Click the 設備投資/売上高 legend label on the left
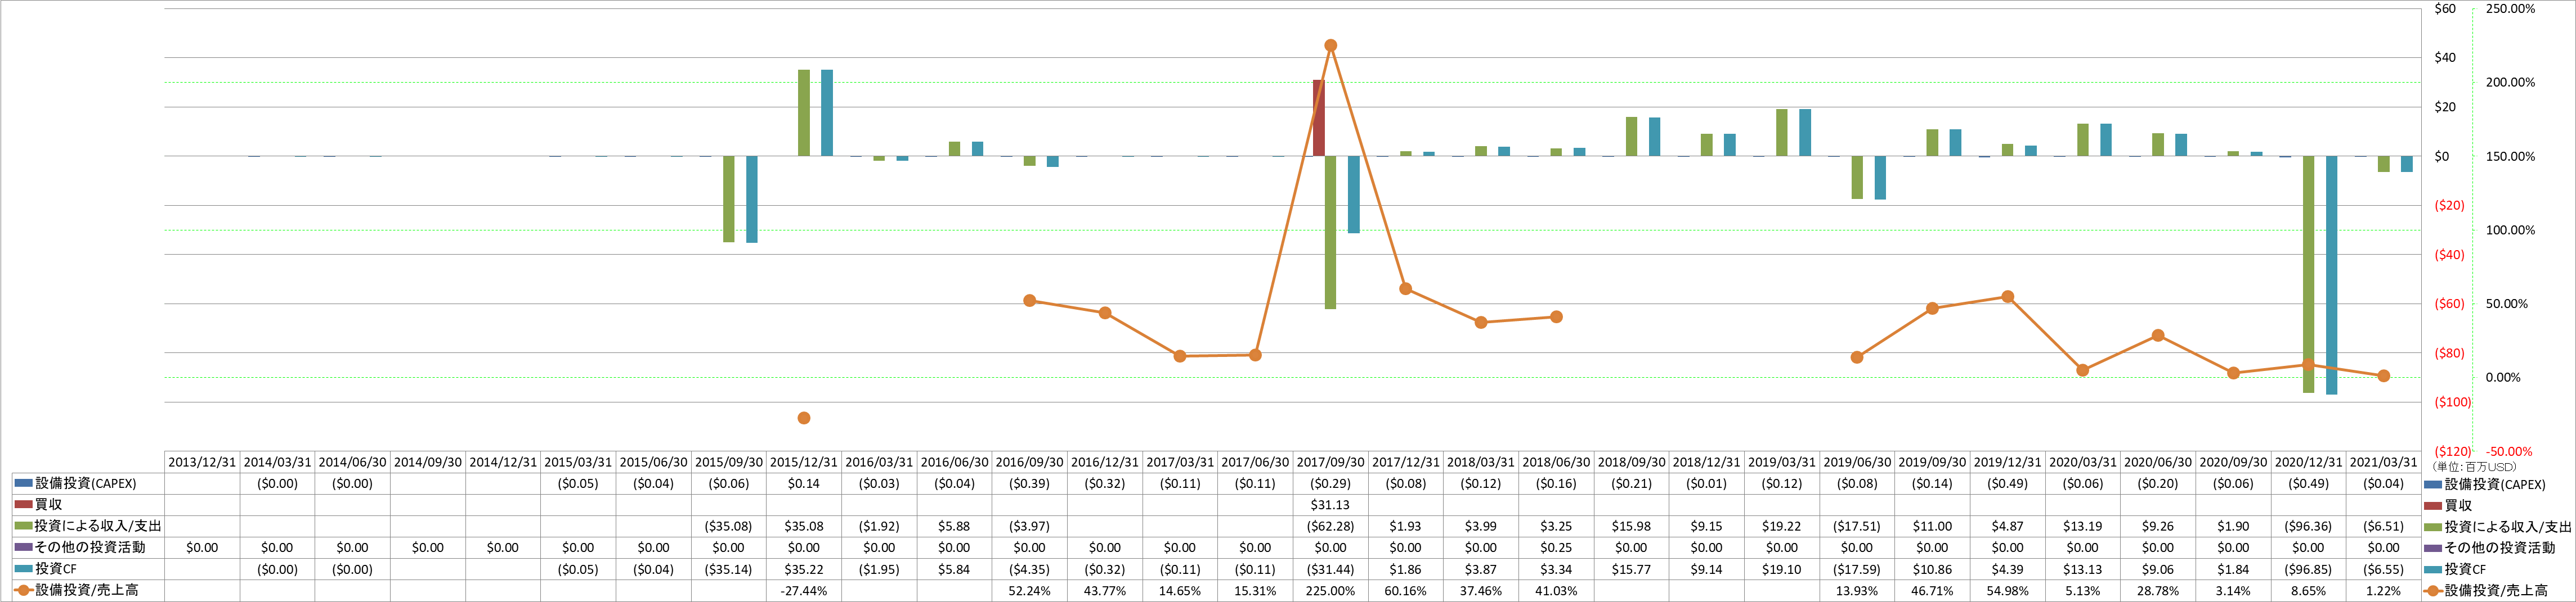The width and height of the screenshot is (2576, 602). pyautogui.click(x=87, y=590)
